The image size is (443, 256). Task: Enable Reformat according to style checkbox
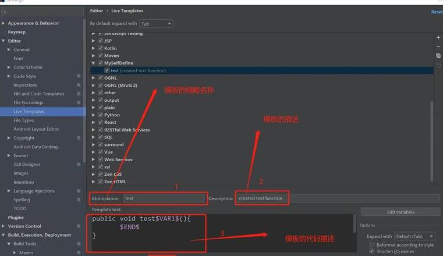372,245
